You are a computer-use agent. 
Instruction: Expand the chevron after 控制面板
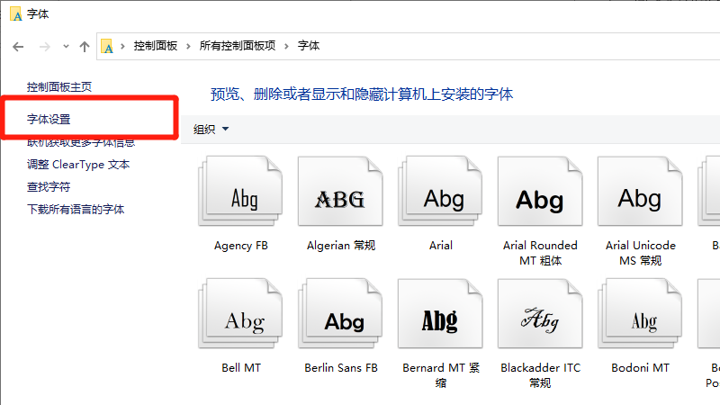pyautogui.click(x=188, y=46)
